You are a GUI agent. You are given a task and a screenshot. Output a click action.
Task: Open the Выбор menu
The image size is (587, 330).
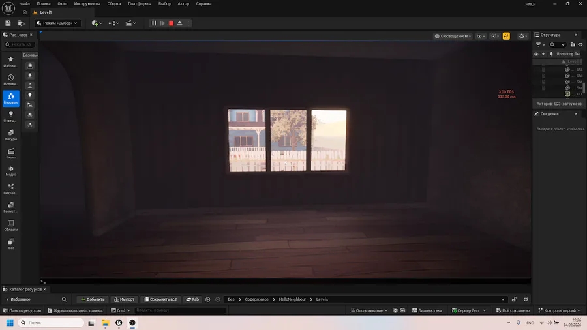pyautogui.click(x=164, y=4)
